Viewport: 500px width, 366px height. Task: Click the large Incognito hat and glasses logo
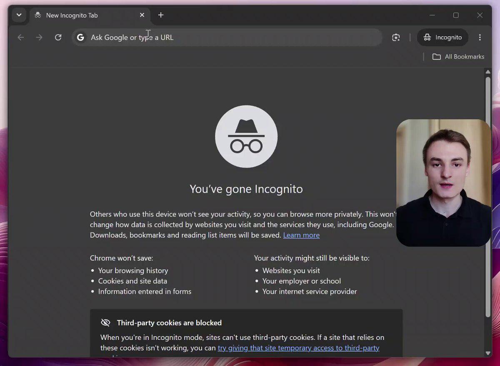(246, 137)
